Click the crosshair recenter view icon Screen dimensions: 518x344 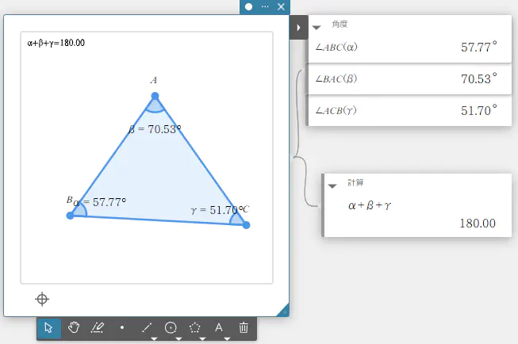[x=43, y=298]
